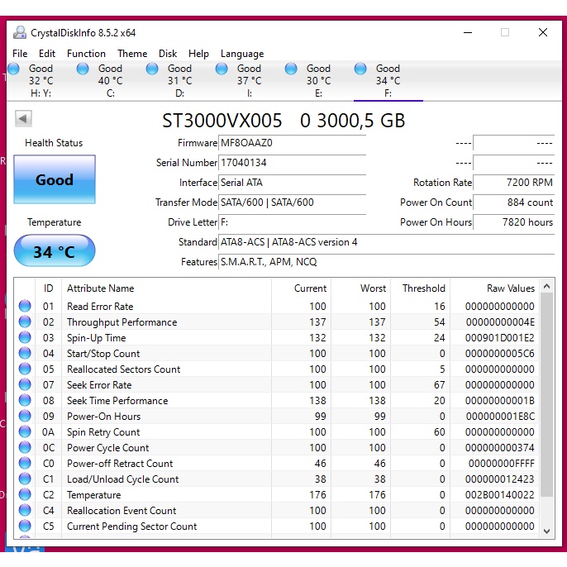567x567 pixels.
Task: Open the Help menu
Action: pyautogui.click(x=198, y=54)
